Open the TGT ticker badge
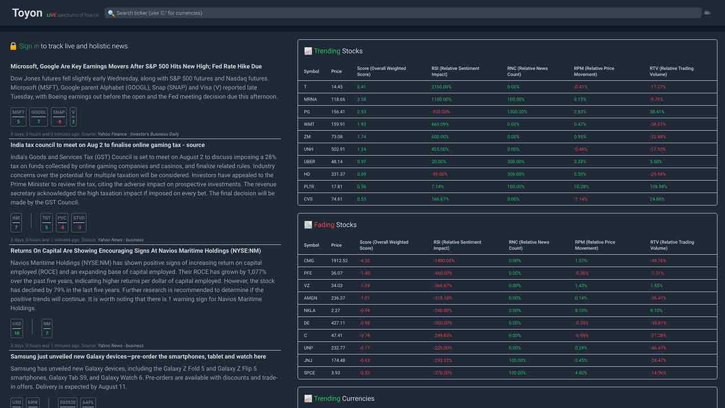This screenshot has height=408, width=725. [x=46, y=223]
